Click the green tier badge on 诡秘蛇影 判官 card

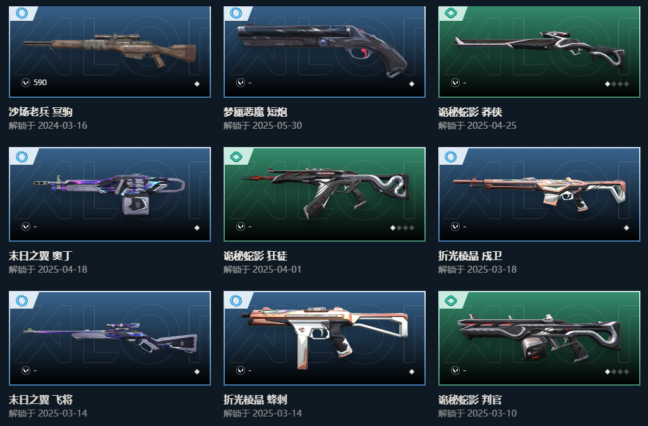pyautogui.click(x=451, y=301)
